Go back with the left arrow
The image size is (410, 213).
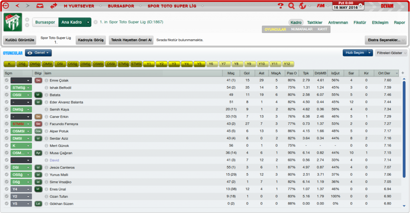17,6
